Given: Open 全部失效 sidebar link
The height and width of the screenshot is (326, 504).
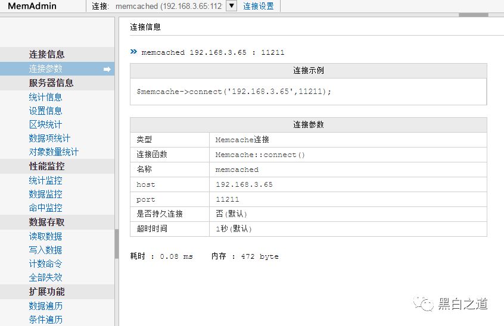Looking at the screenshot, I should [x=45, y=277].
